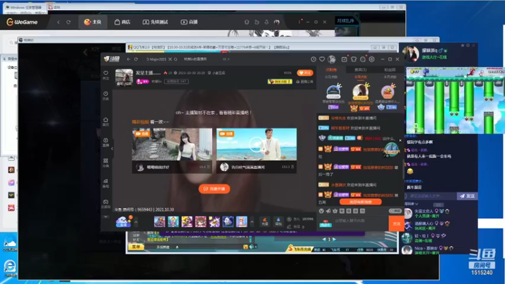Click the Douyu logo in the player window
This screenshot has width=505, height=284.
point(112,59)
